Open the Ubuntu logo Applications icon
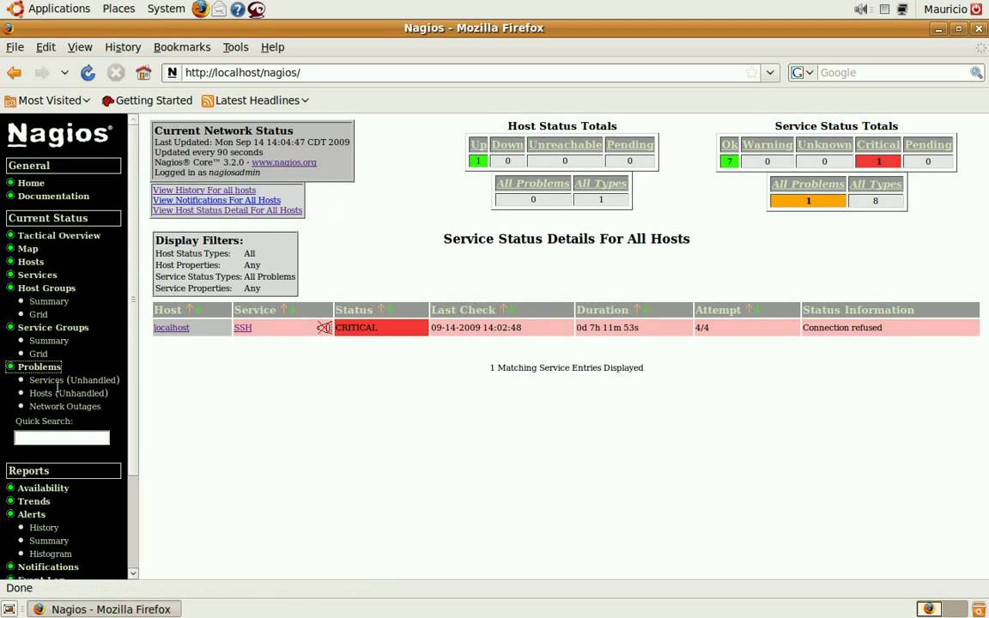 [15, 9]
